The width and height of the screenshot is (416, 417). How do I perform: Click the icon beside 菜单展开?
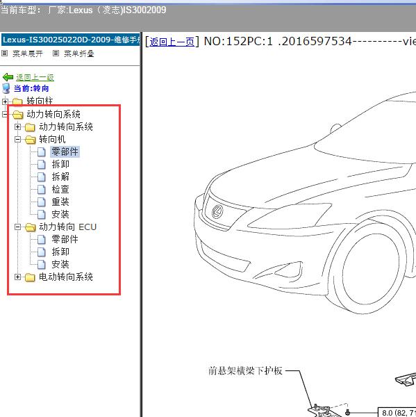(x=5, y=54)
